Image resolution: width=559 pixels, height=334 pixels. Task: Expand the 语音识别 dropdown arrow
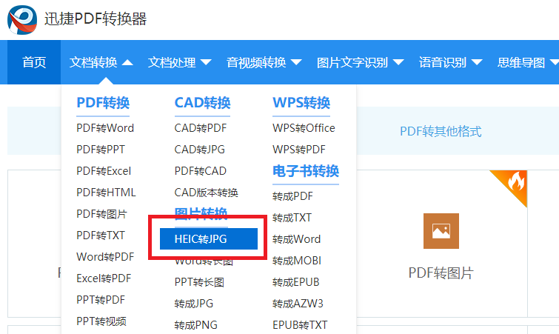(477, 63)
